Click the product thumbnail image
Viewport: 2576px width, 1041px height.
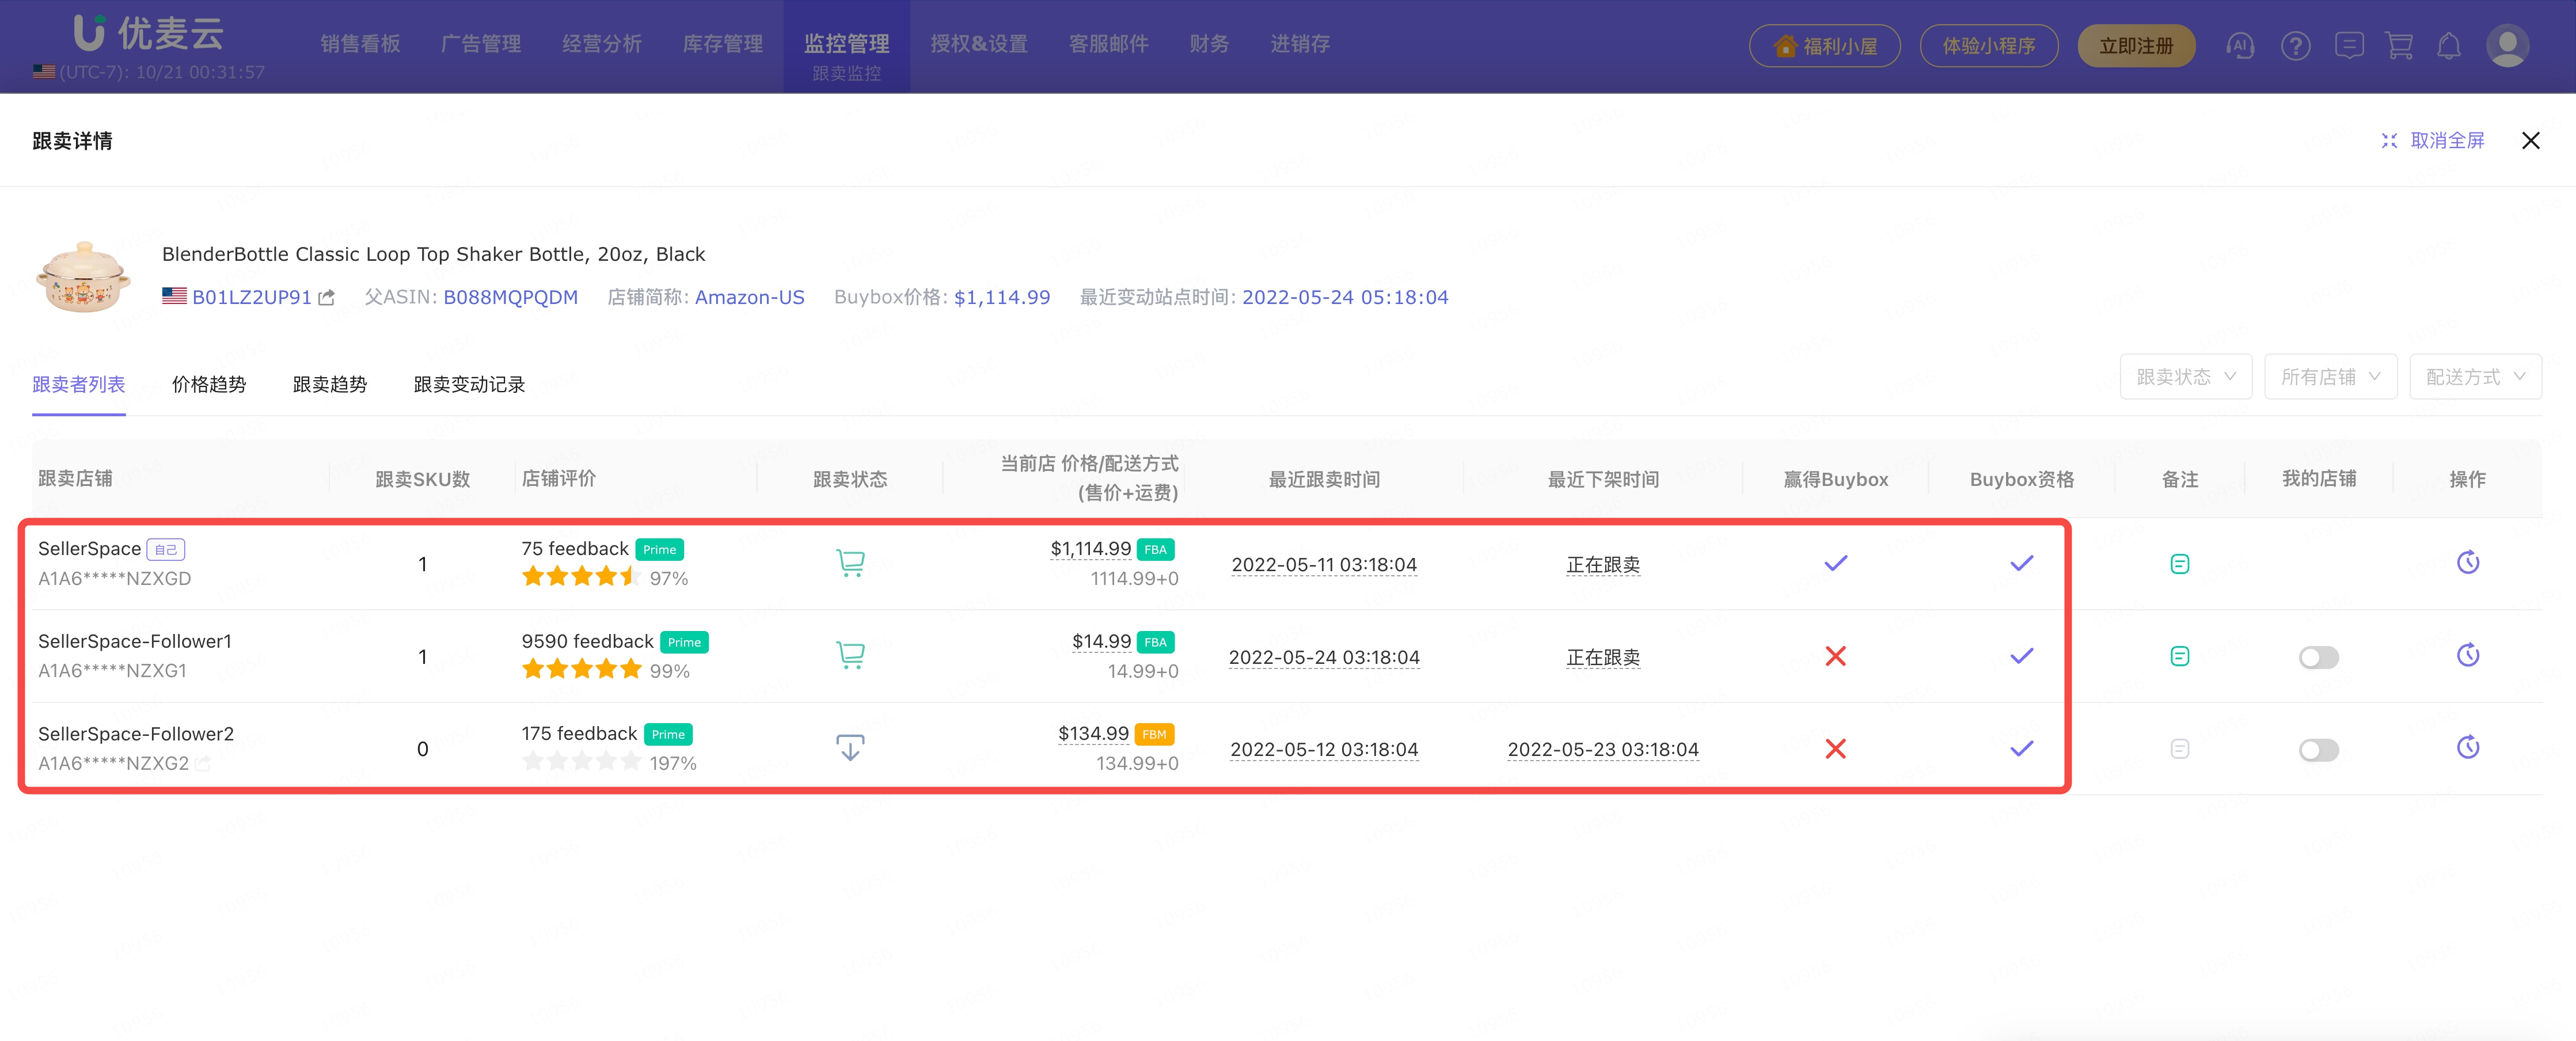pyautogui.click(x=83, y=277)
